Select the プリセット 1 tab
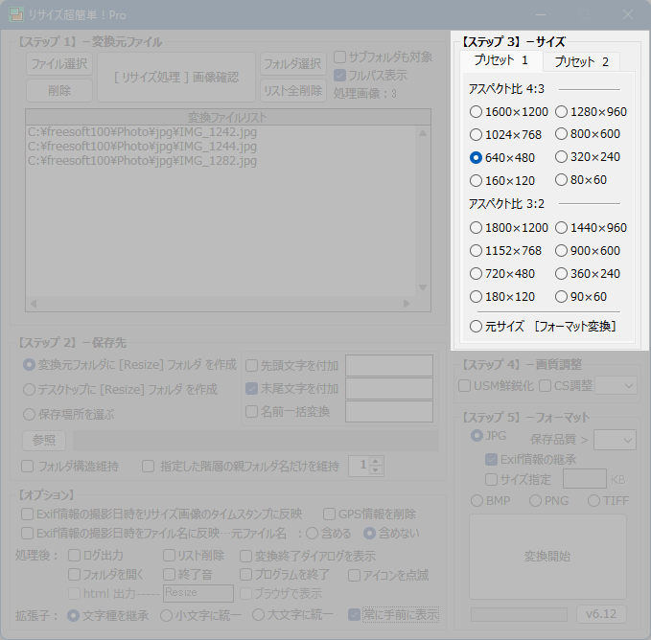 coord(501,60)
